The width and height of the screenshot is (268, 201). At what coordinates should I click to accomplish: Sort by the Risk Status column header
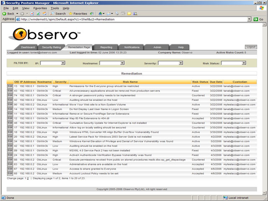pyautogui.click(x=200, y=82)
